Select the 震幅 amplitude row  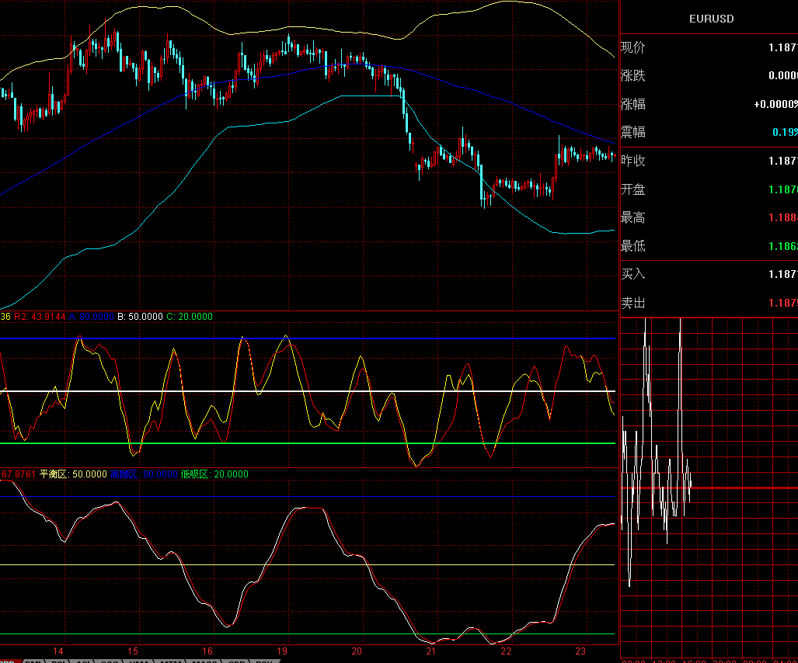[x=709, y=132]
